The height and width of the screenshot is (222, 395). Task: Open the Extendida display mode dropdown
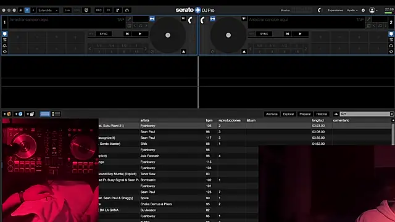(x=48, y=10)
